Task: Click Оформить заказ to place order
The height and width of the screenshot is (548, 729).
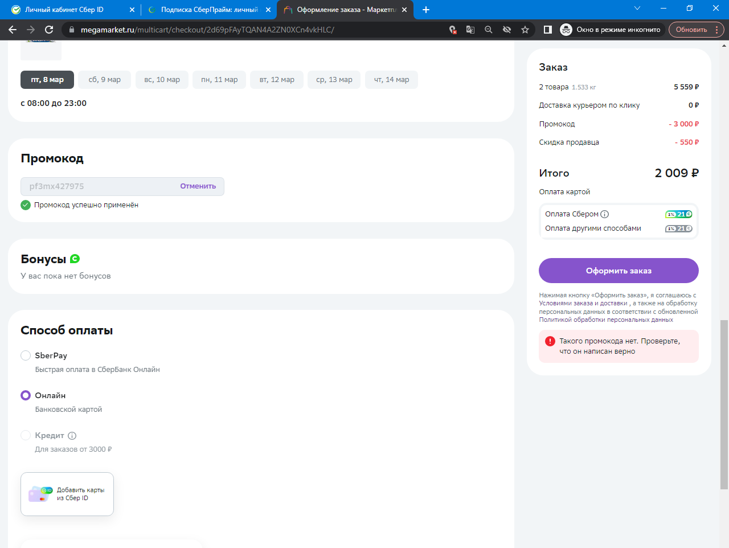Action: [x=619, y=271]
